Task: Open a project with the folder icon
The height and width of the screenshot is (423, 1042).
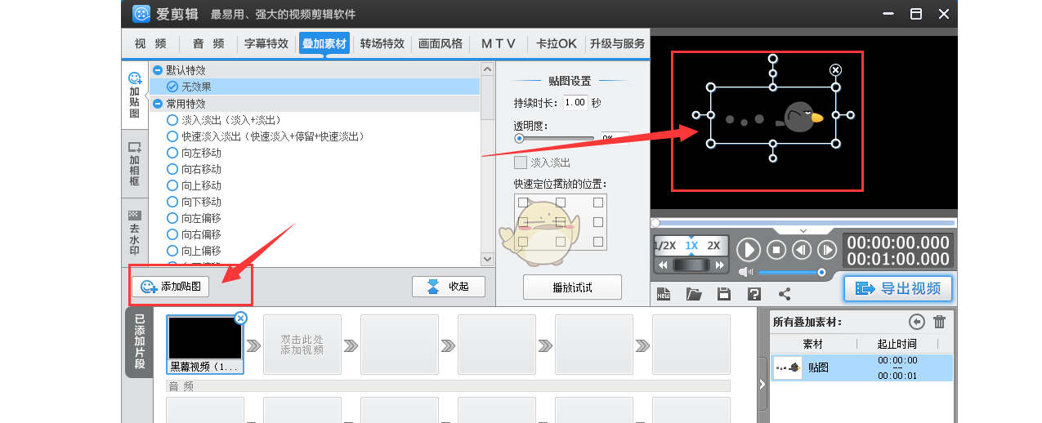Action: click(x=694, y=294)
